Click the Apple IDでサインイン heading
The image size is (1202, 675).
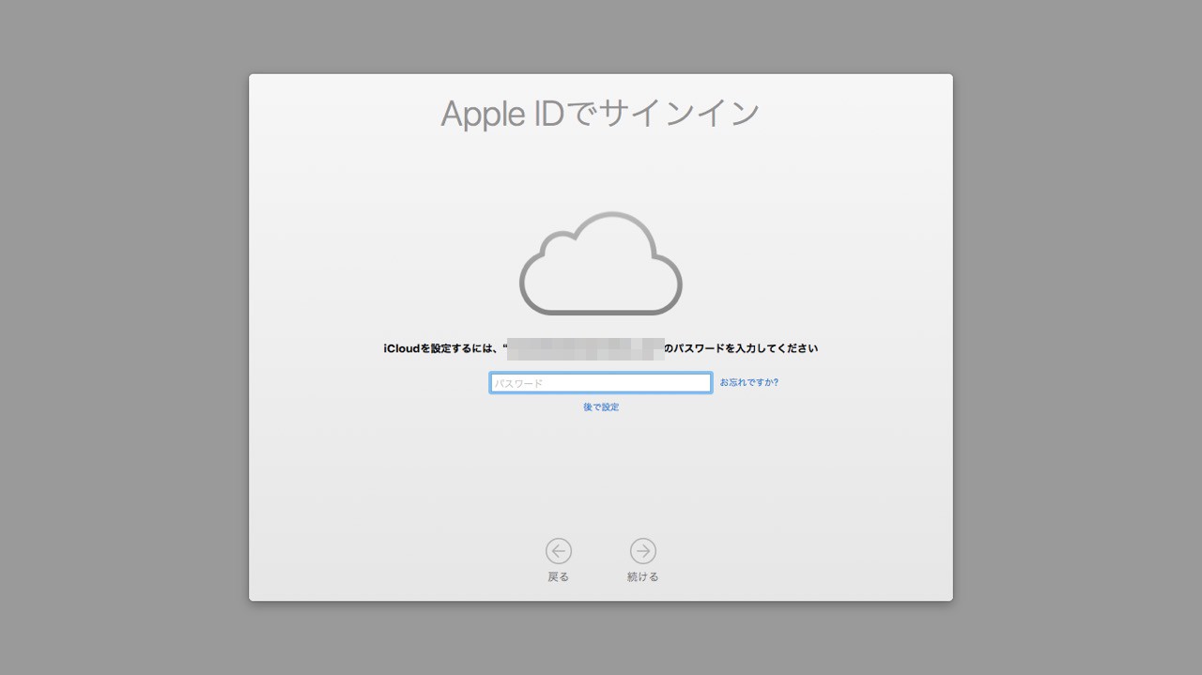pyautogui.click(x=601, y=114)
